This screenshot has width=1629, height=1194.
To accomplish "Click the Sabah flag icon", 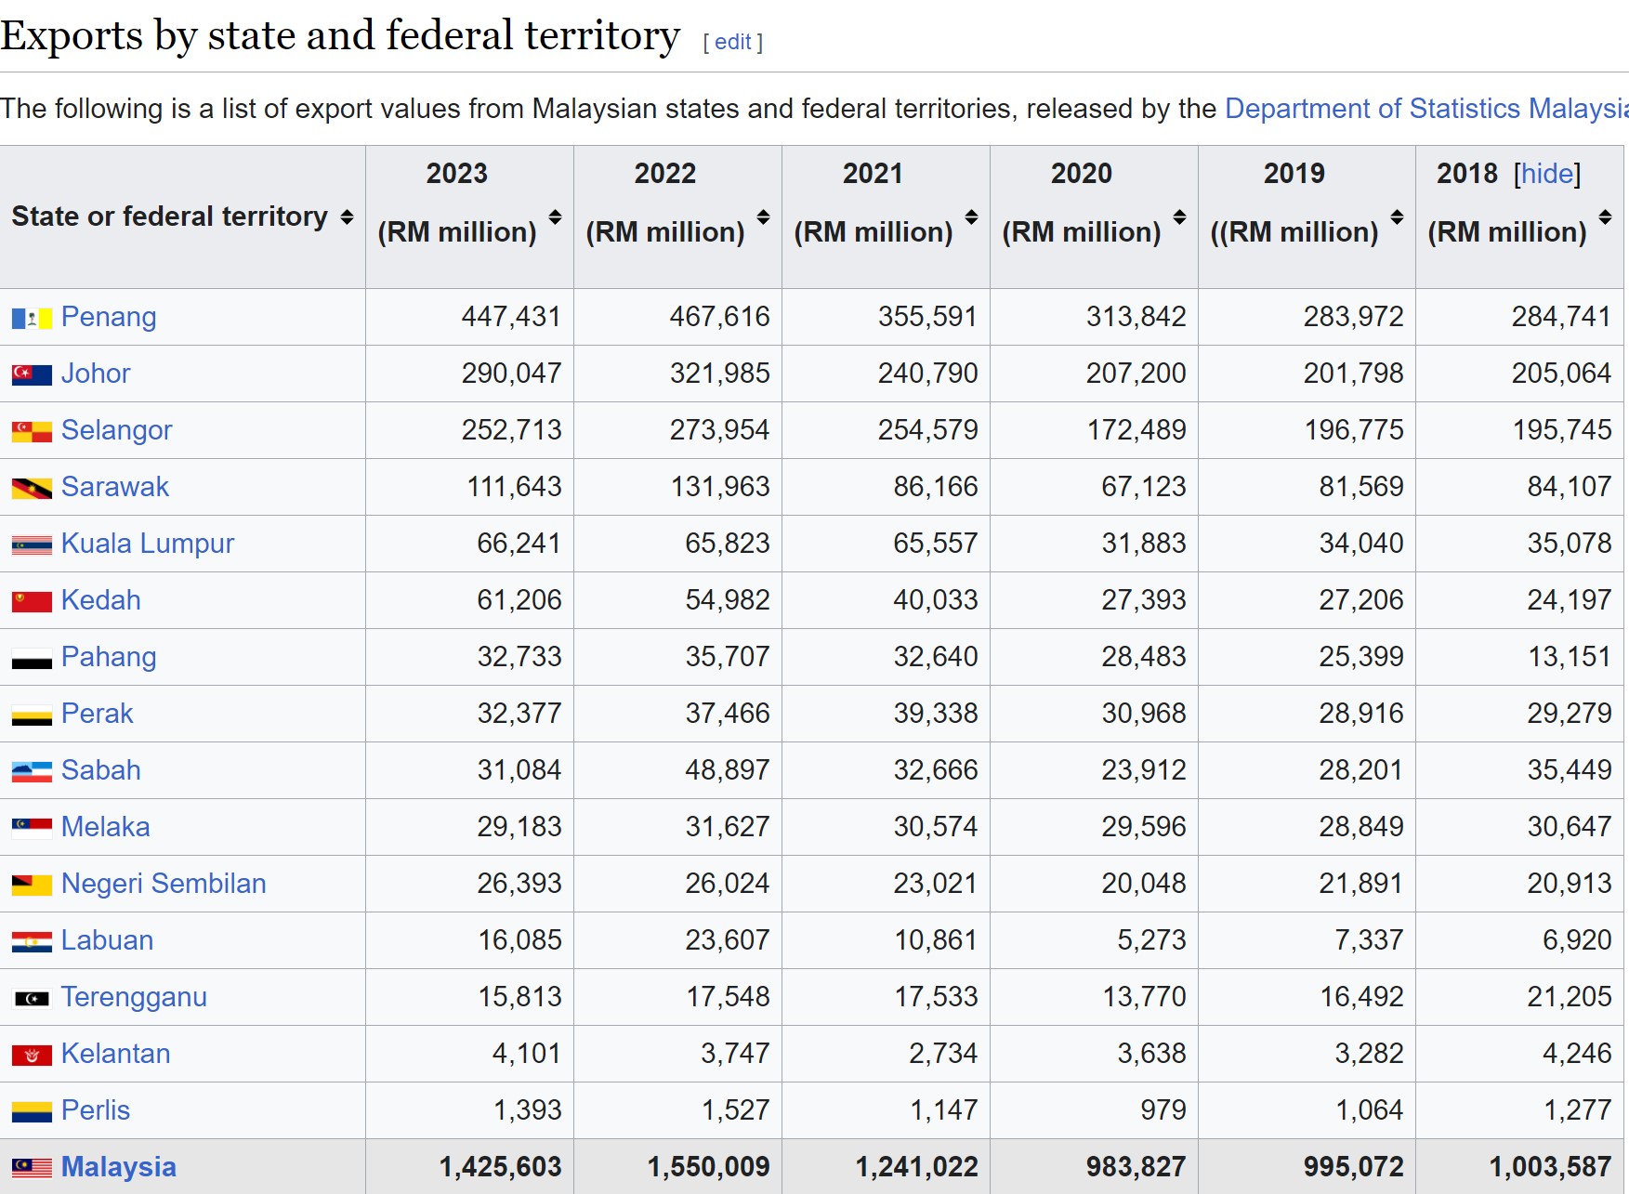I will click(32, 771).
